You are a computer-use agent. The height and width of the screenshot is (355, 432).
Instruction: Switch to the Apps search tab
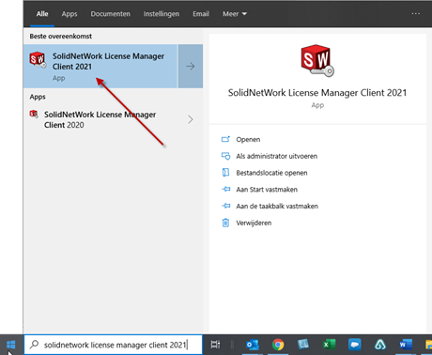[69, 14]
